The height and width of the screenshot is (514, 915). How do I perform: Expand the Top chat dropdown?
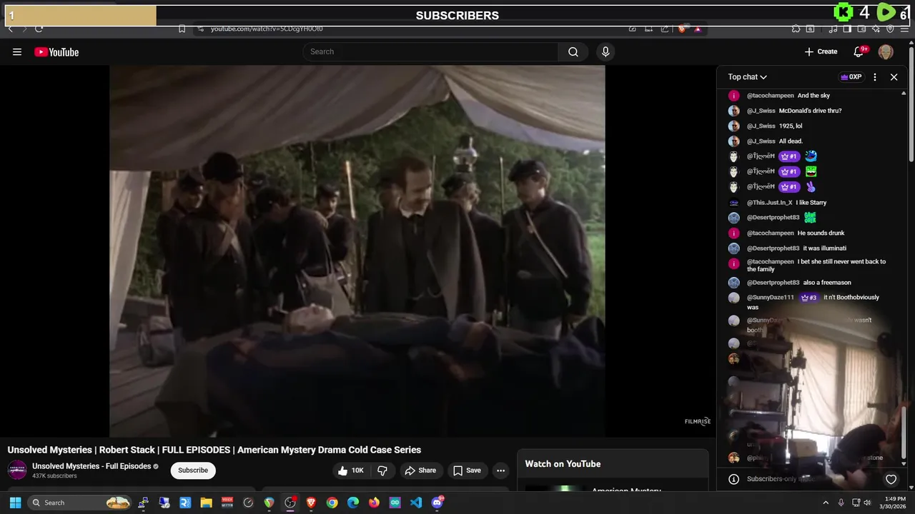[x=748, y=76]
